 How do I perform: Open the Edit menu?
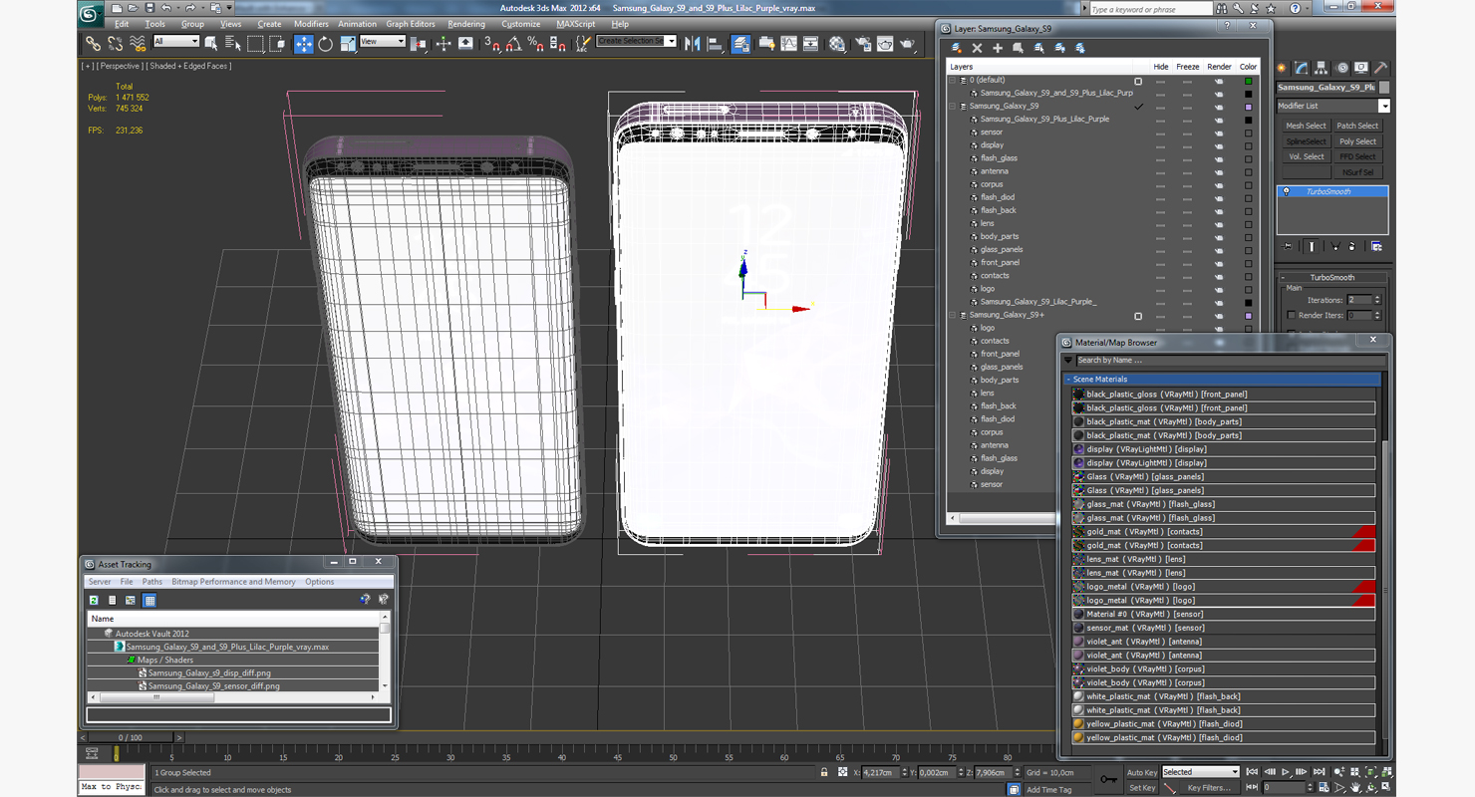click(121, 24)
